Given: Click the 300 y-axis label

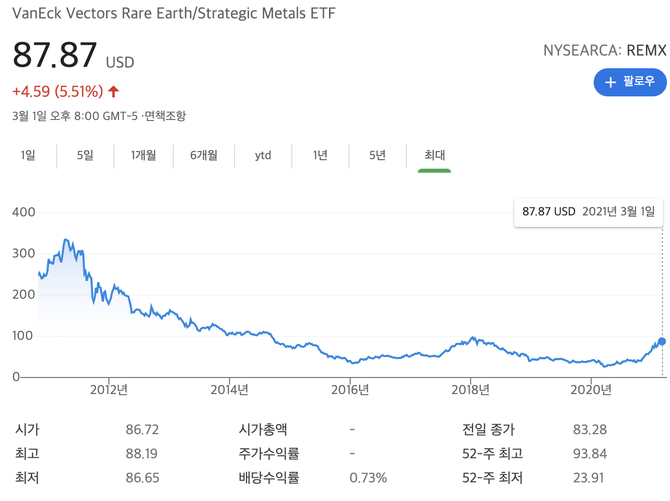Looking at the screenshot, I should click(x=24, y=254).
